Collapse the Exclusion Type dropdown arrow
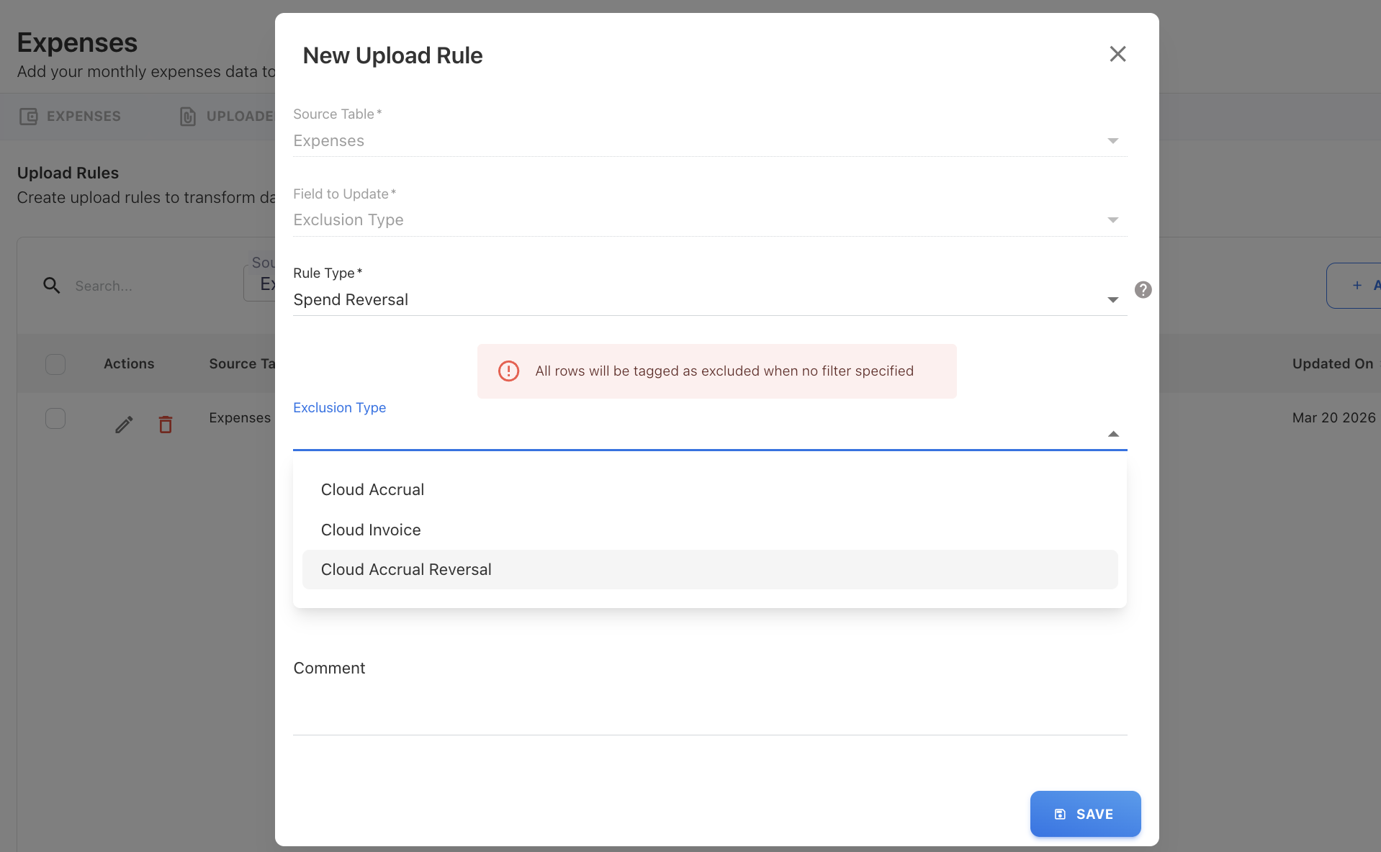 click(1112, 434)
